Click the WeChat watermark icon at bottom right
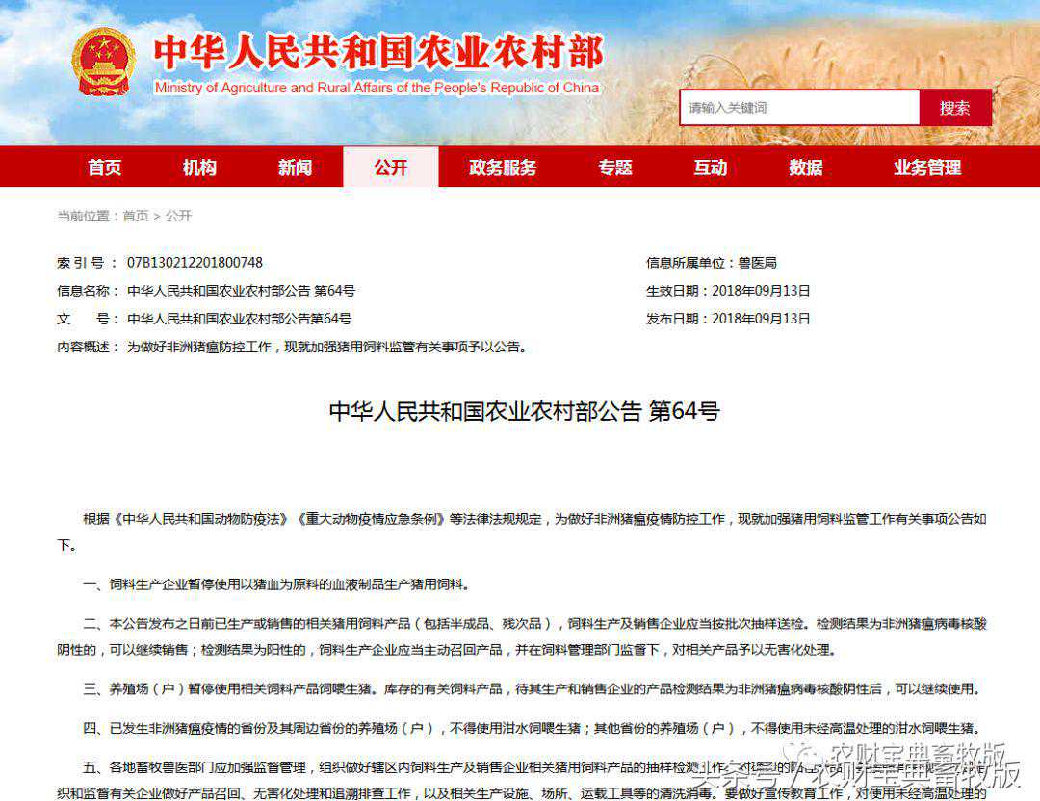Screen dimensions: 1040x801 tap(797, 754)
